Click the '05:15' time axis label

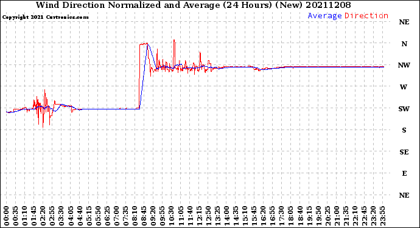[89, 216]
